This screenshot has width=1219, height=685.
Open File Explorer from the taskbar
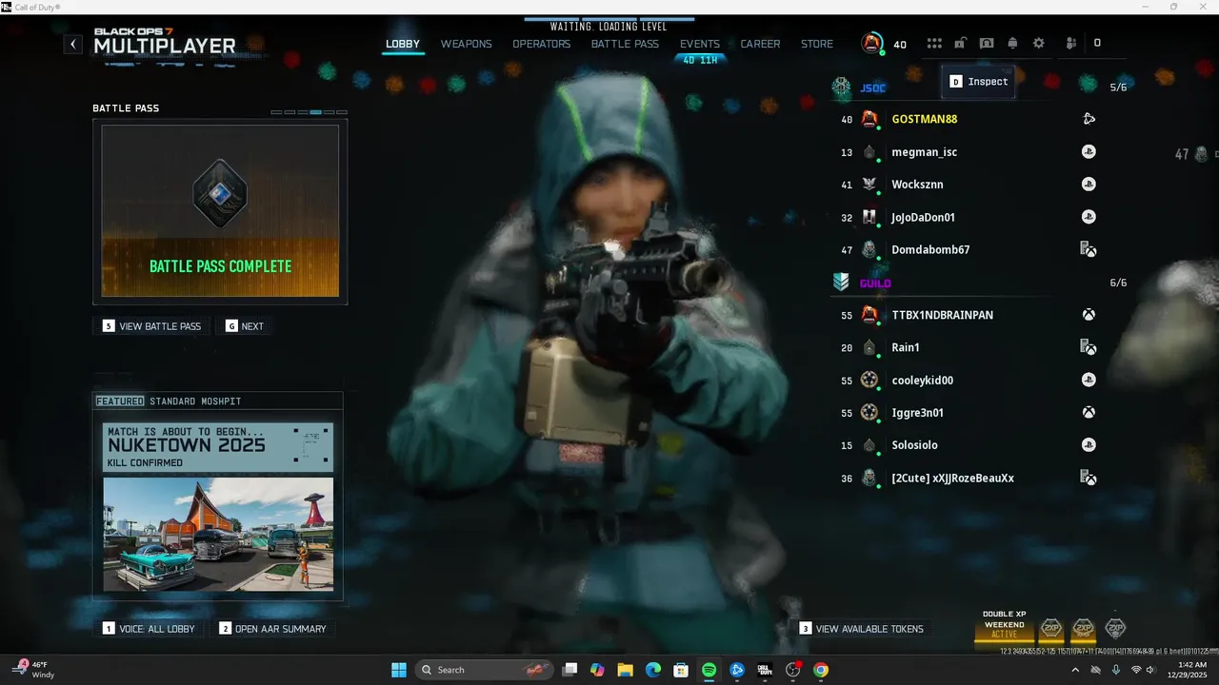(625, 670)
